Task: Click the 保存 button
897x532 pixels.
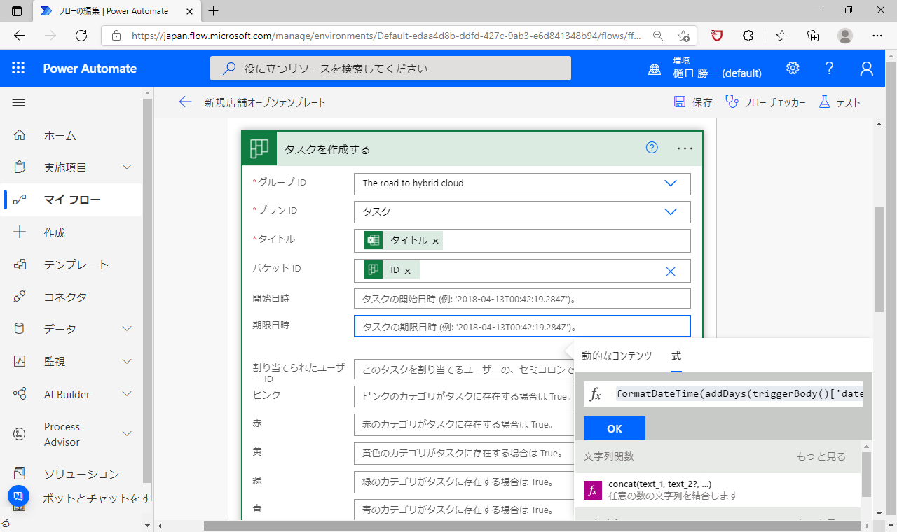Action: pyautogui.click(x=693, y=102)
